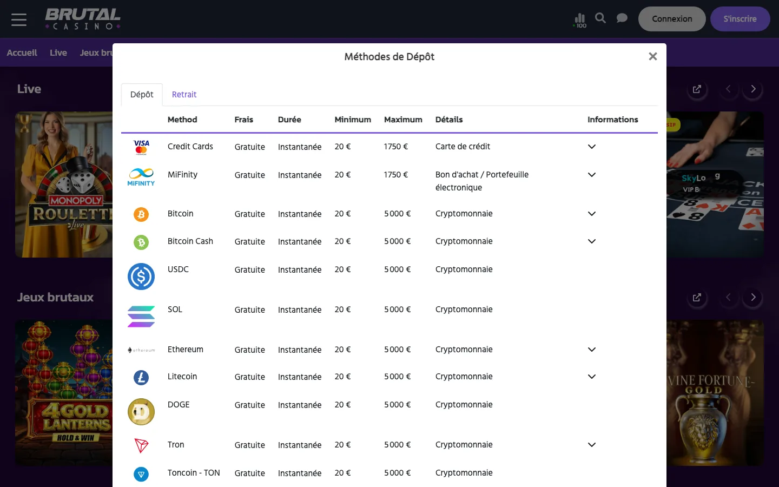
Task: Select the MiFinity method name
Action: tap(182, 175)
